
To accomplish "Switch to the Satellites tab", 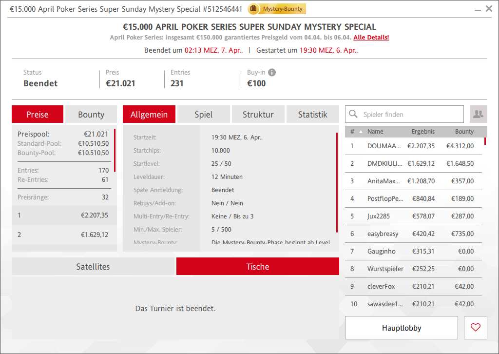I will click(93, 266).
